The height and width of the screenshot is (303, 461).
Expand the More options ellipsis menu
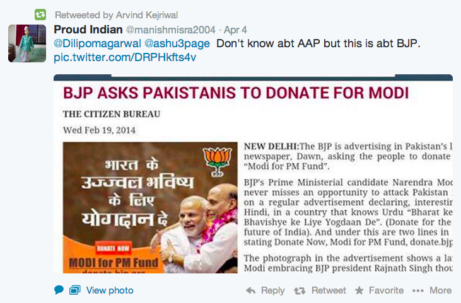[x=432, y=290]
